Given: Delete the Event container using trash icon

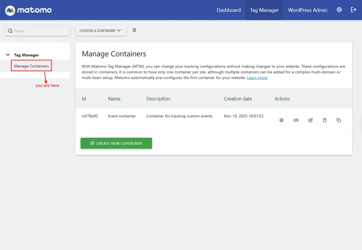Looking at the screenshot, I should 325,120.
